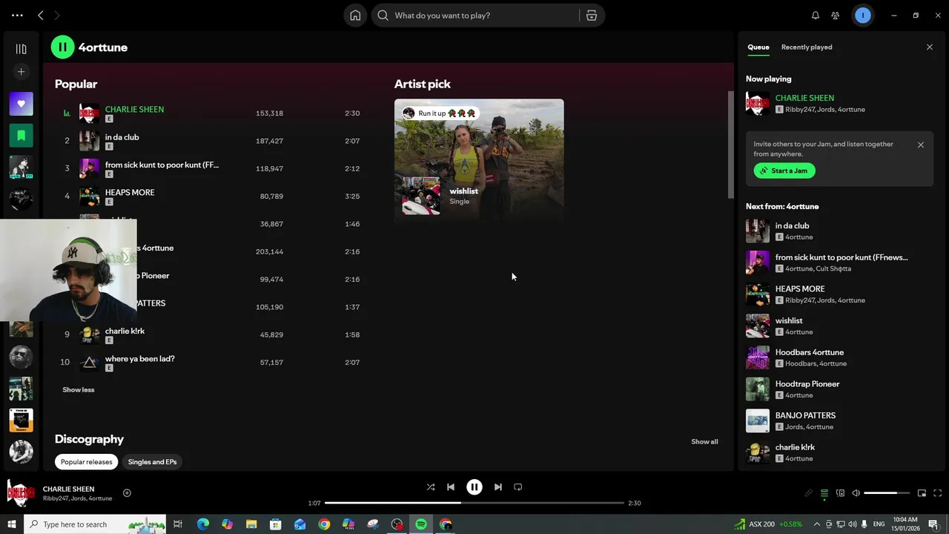This screenshot has height=534, width=949.
Task: Toggle lyrics microphone icon
Action: pos(808,493)
